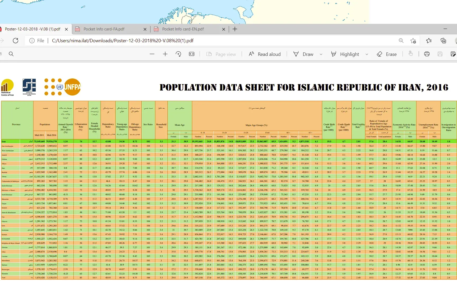Click Page view in PDF toolbar

click(221, 54)
